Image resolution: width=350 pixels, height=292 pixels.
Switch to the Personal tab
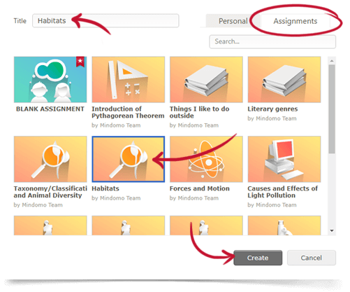pos(233,21)
